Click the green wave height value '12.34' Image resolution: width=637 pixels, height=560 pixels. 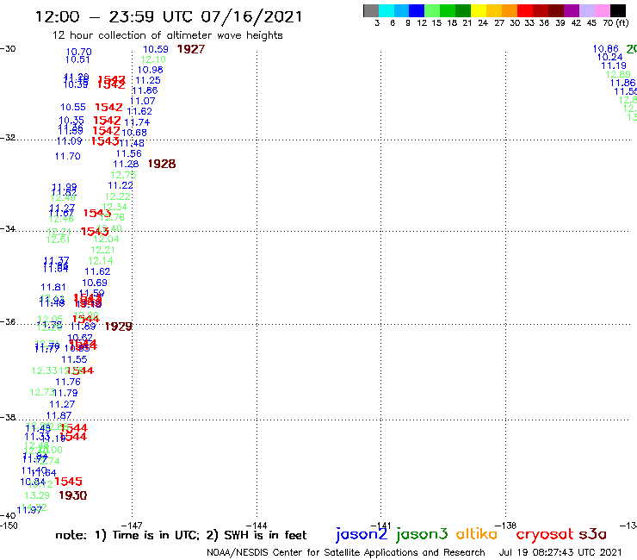(x=114, y=207)
